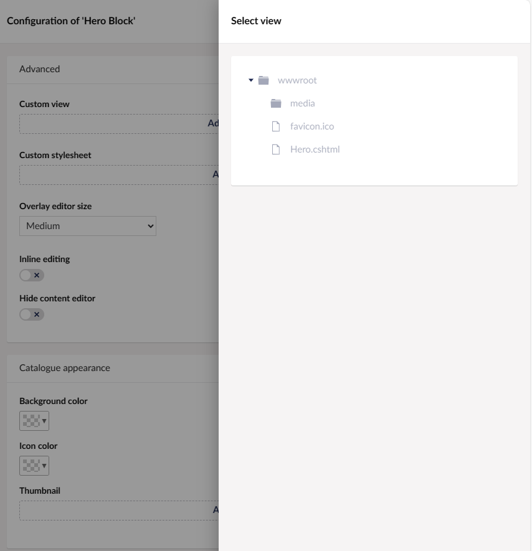The width and height of the screenshot is (532, 551).
Task: Enable Inline editing
Action: pyautogui.click(x=31, y=275)
